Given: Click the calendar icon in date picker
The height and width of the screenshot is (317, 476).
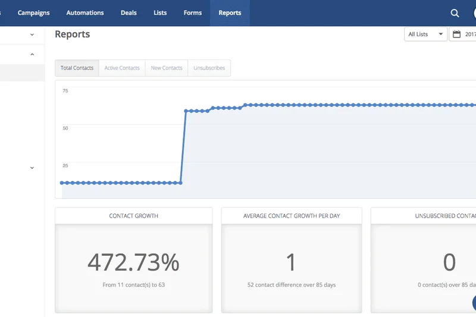Looking at the screenshot, I should (x=457, y=34).
